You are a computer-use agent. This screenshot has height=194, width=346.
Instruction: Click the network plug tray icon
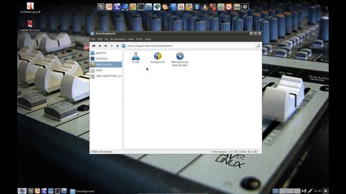coord(310,191)
